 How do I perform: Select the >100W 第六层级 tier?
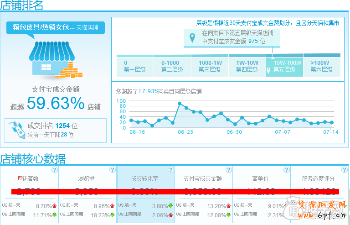click(x=321, y=66)
